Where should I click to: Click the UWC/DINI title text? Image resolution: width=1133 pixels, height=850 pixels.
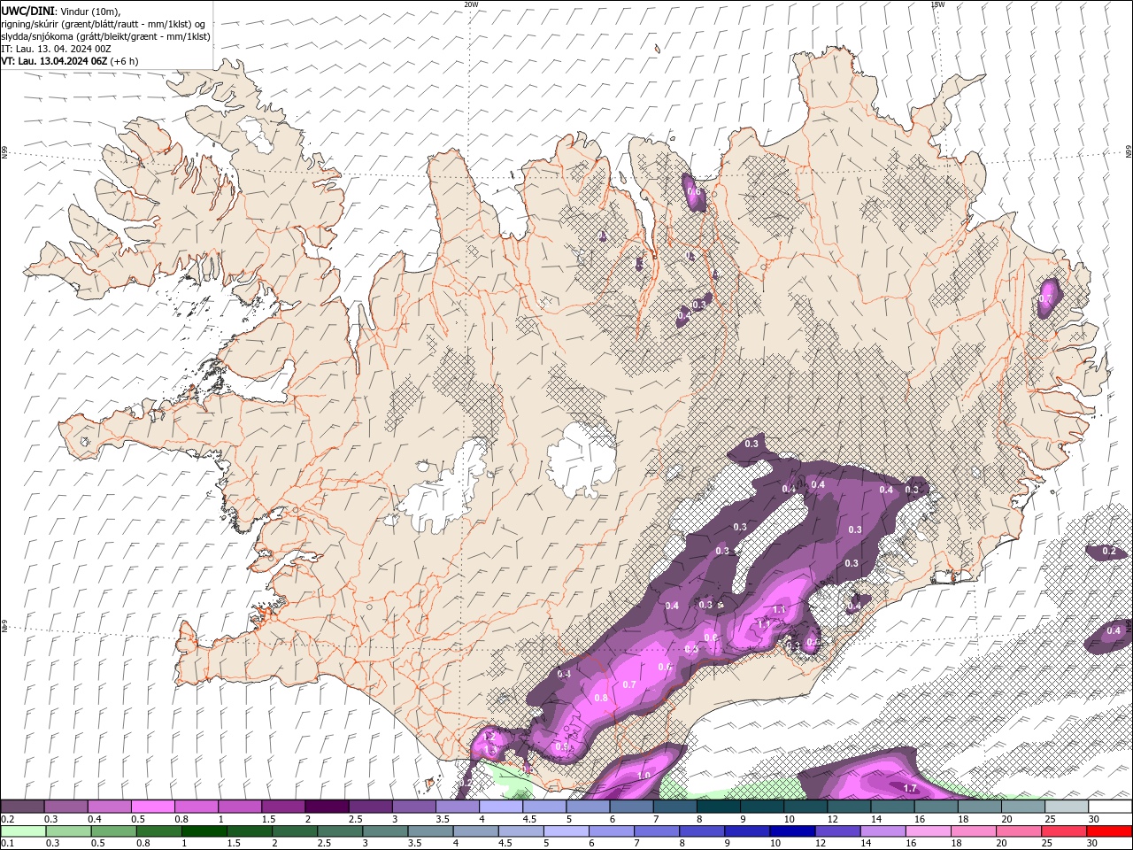[x=27, y=11]
